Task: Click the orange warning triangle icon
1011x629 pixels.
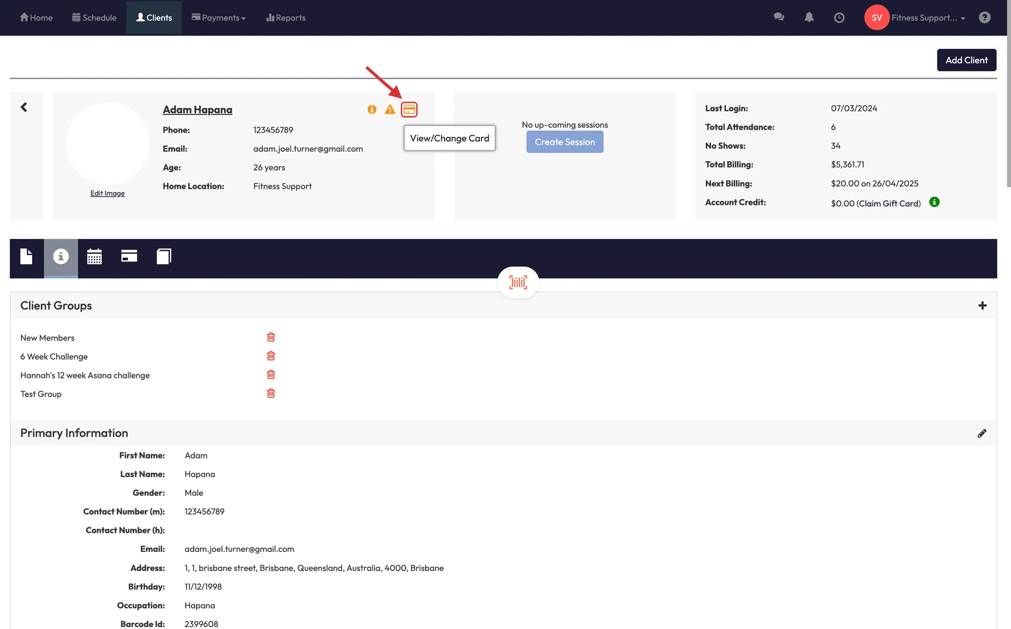Action: pyautogui.click(x=390, y=109)
